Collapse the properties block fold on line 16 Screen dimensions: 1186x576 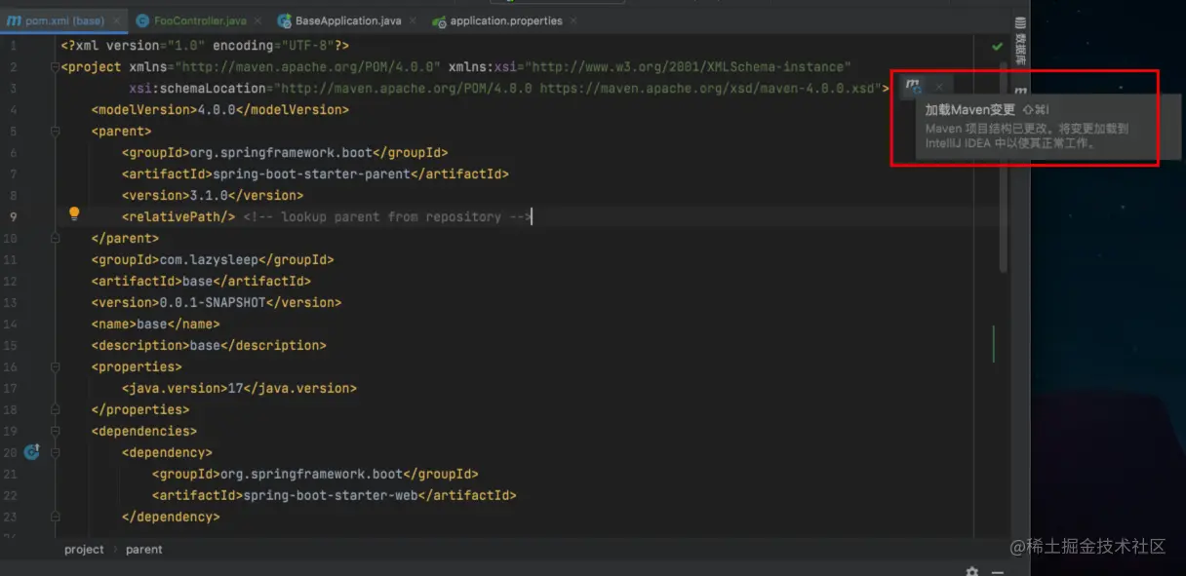click(55, 367)
